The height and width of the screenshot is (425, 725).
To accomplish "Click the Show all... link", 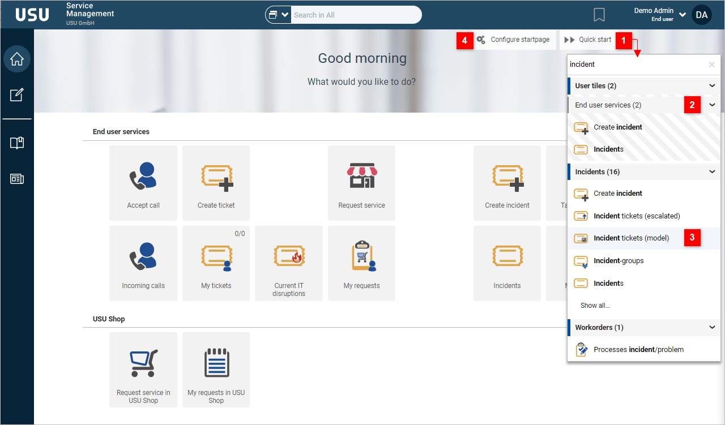I will tap(595, 306).
